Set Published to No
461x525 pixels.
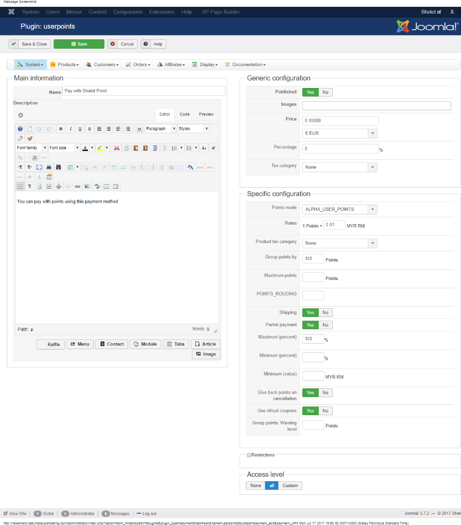pyautogui.click(x=325, y=92)
